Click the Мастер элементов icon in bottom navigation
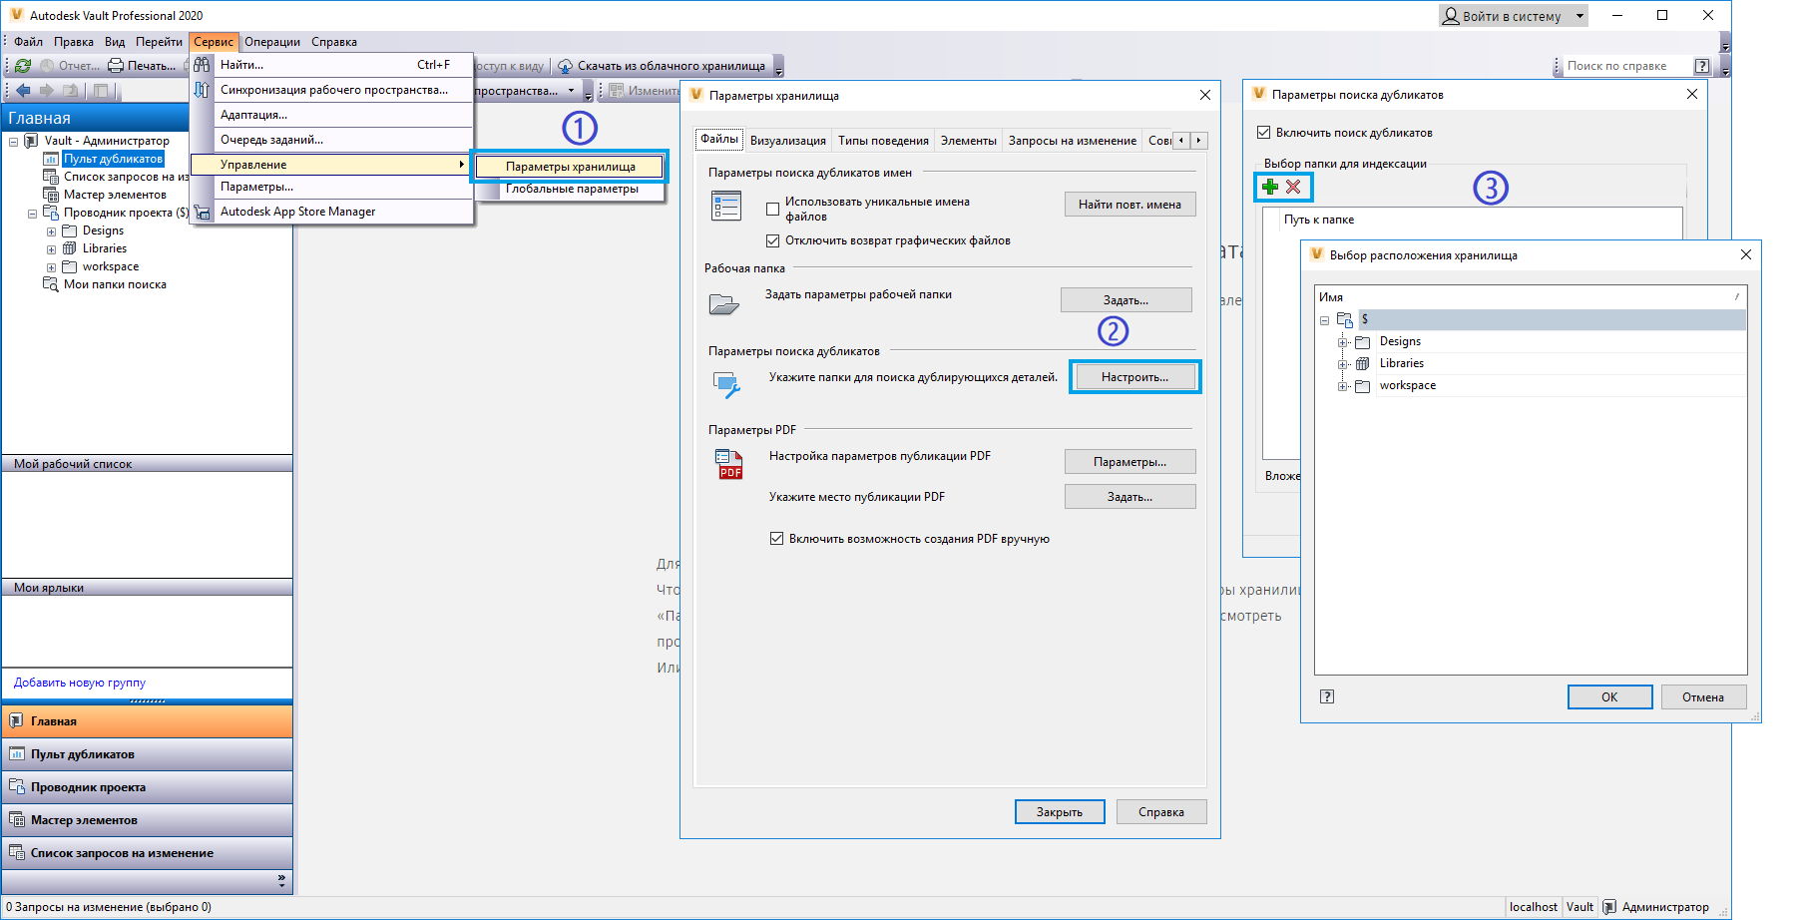Screen dimensions: 1807x920 pos(17,820)
